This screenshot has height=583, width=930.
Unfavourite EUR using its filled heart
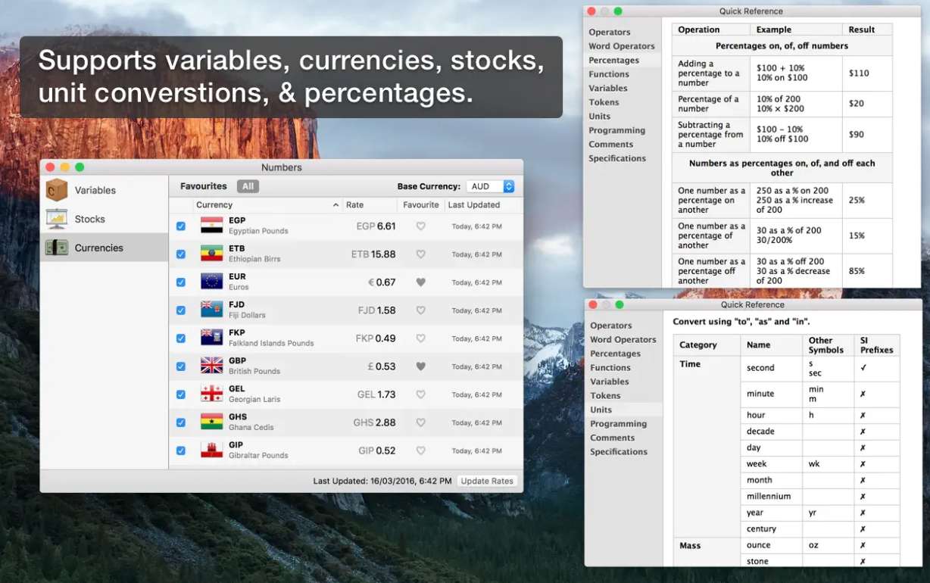pos(421,282)
